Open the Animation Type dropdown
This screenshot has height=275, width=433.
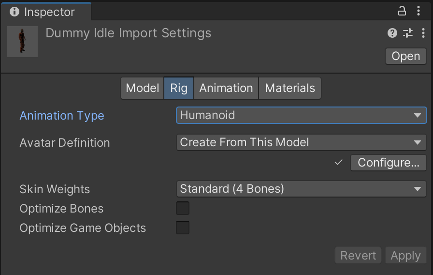(x=301, y=115)
